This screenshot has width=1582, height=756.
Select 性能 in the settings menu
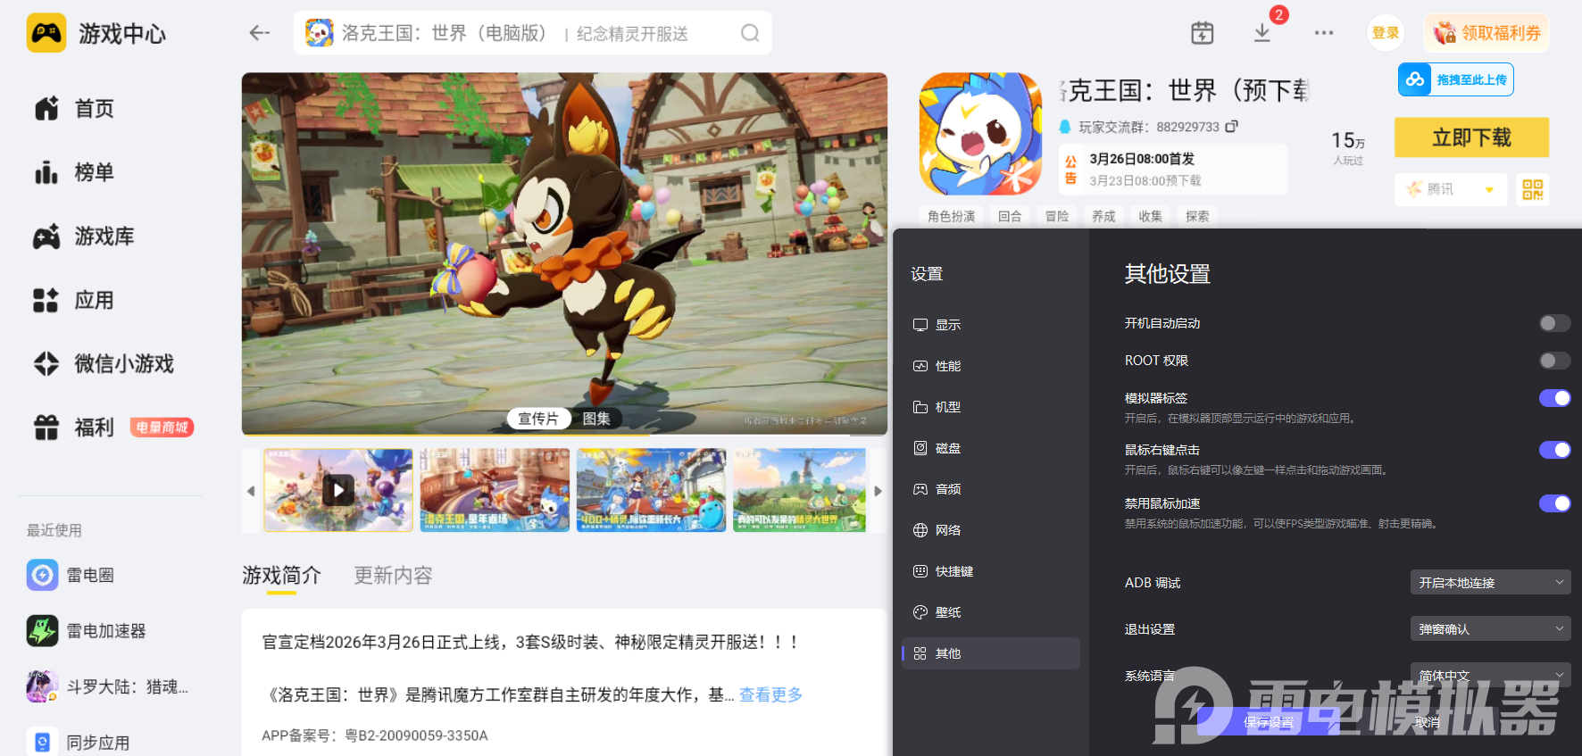coord(991,366)
